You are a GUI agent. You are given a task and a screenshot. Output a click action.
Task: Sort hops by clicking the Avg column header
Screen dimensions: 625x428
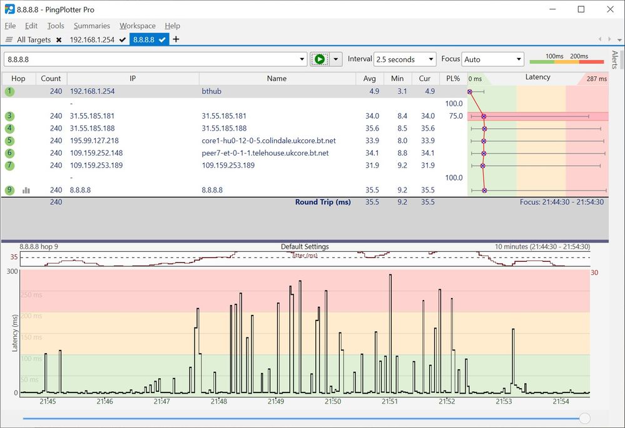click(x=369, y=78)
